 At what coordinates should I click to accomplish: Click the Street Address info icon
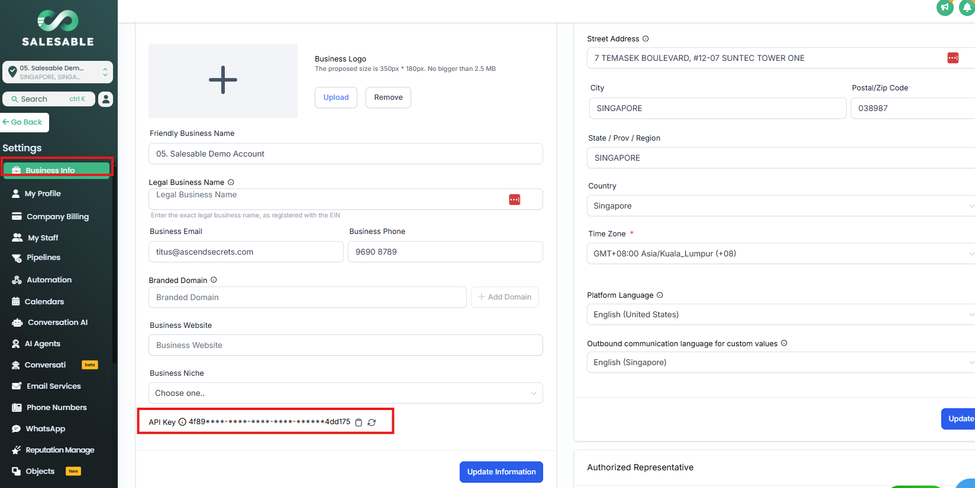pos(645,38)
